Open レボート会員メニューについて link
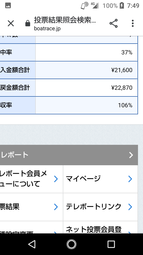143x255 pixels. [31, 179]
